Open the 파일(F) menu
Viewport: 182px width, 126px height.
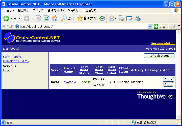8,10
